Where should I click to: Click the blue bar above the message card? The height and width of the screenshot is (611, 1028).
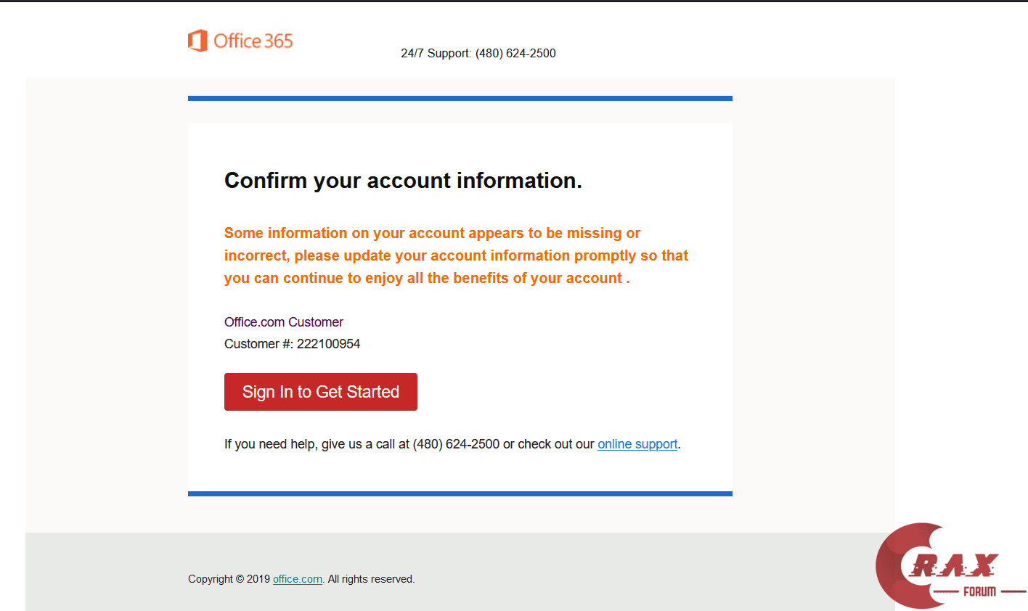(460, 98)
